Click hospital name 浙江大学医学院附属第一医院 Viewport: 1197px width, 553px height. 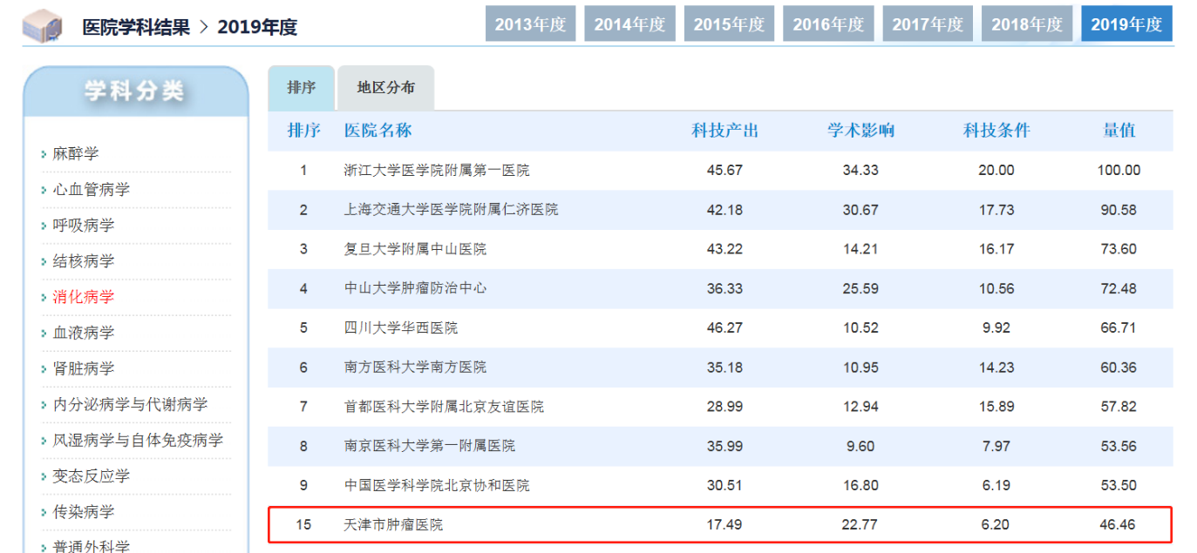point(437,170)
